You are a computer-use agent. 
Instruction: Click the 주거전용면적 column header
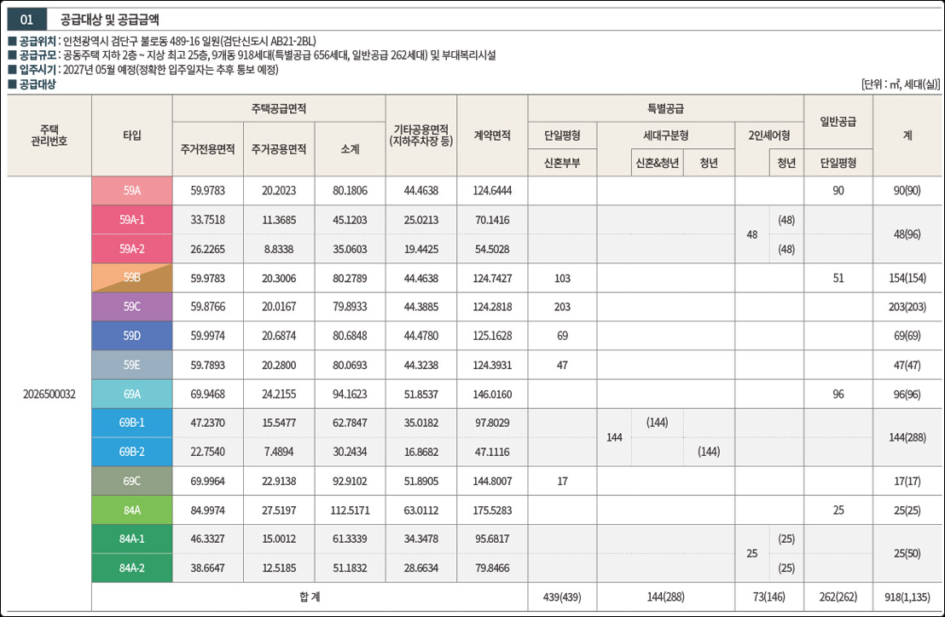point(207,148)
